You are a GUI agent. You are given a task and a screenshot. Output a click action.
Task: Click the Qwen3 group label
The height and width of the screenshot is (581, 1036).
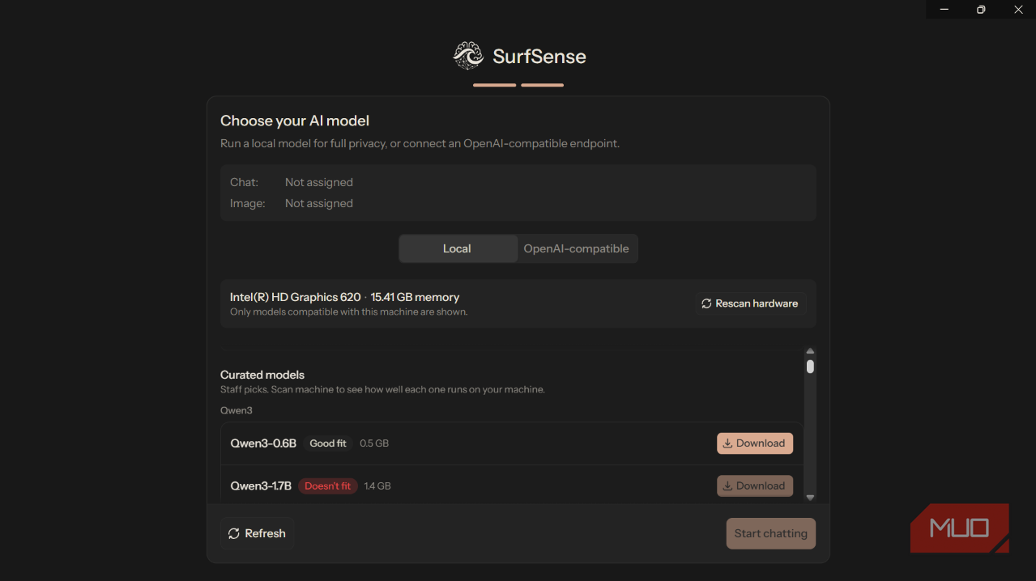click(237, 410)
